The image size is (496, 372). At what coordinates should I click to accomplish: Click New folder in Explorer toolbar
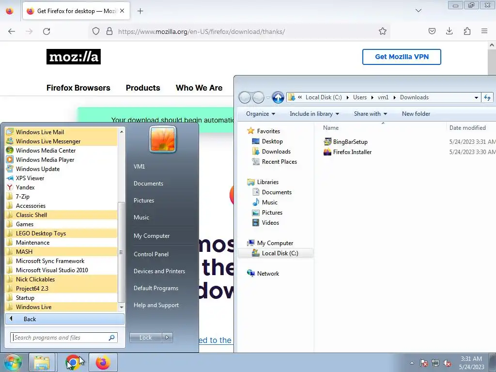pos(416,113)
